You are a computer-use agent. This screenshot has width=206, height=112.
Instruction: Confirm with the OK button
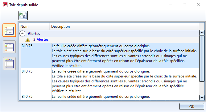(192, 106)
